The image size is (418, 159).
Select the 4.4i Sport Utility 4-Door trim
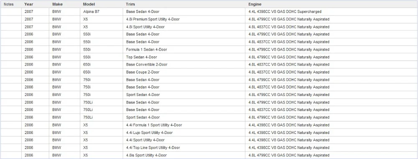(145, 140)
